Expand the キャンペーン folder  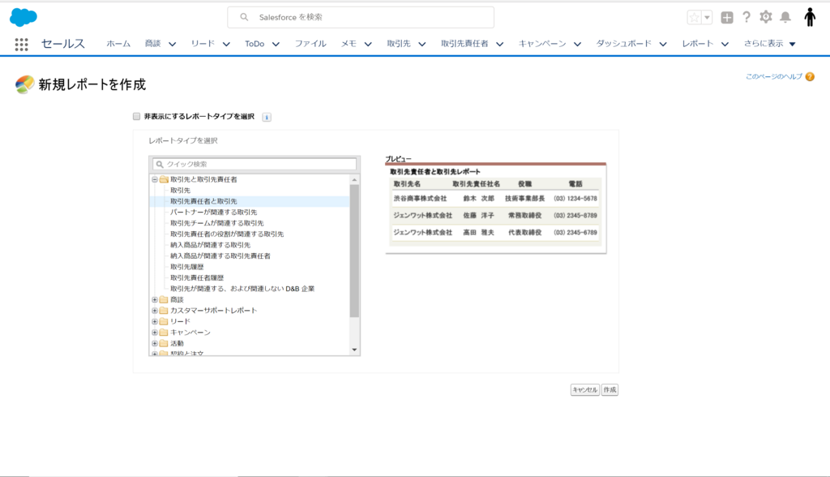tap(155, 333)
